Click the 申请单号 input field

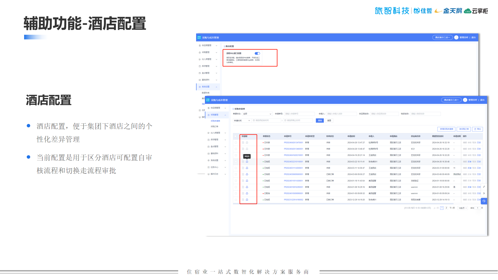point(299,114)
